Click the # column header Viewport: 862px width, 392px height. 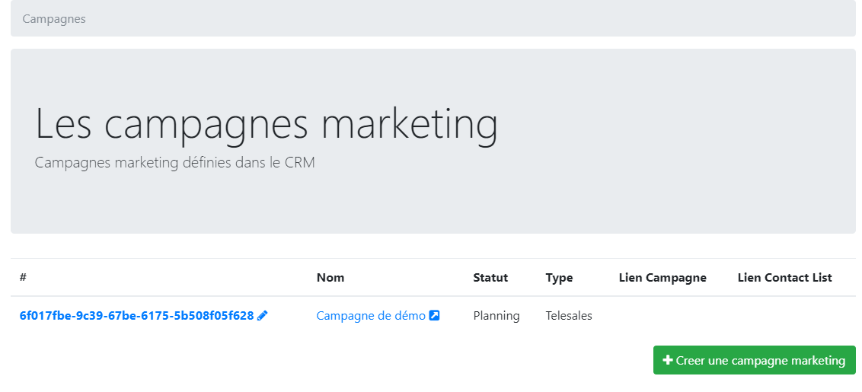23,278
